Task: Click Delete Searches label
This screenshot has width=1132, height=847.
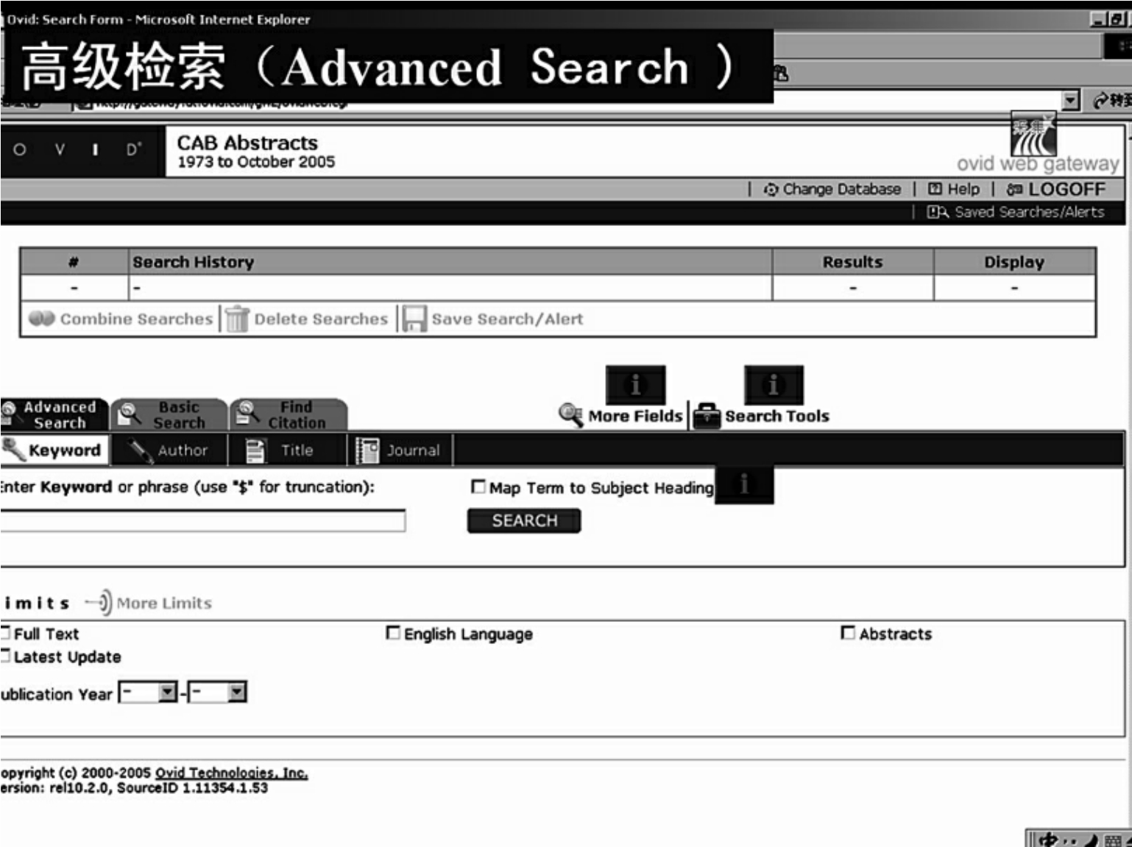Action: point(321,319)
